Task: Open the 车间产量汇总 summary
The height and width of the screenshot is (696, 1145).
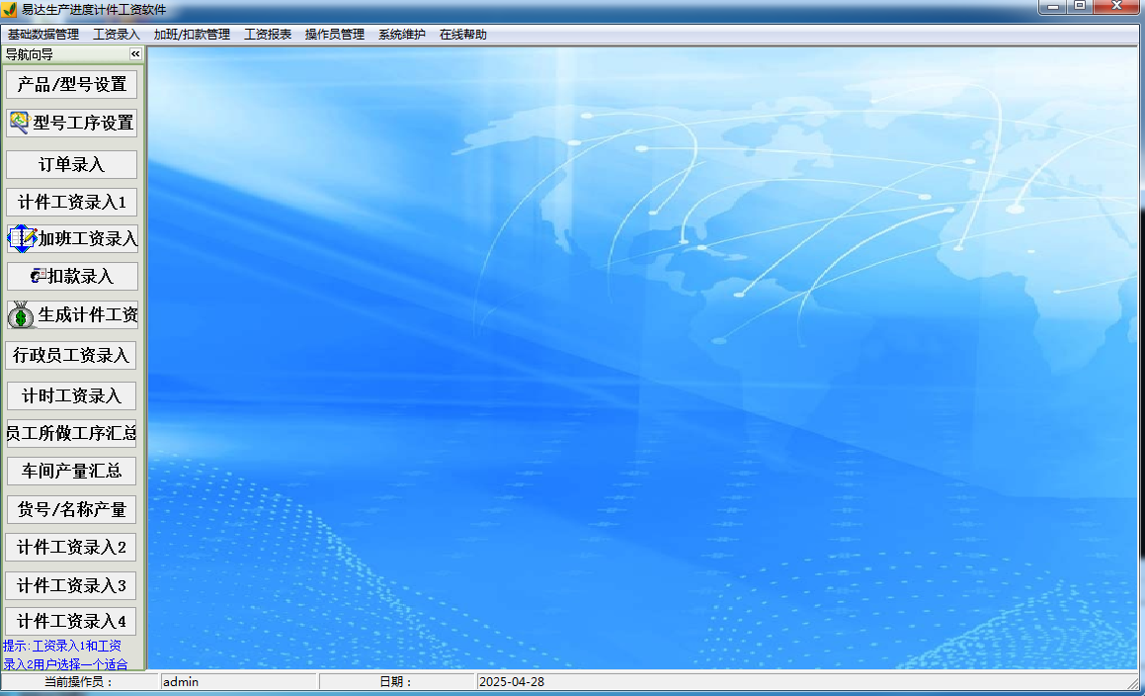Action: coord(70,472)
